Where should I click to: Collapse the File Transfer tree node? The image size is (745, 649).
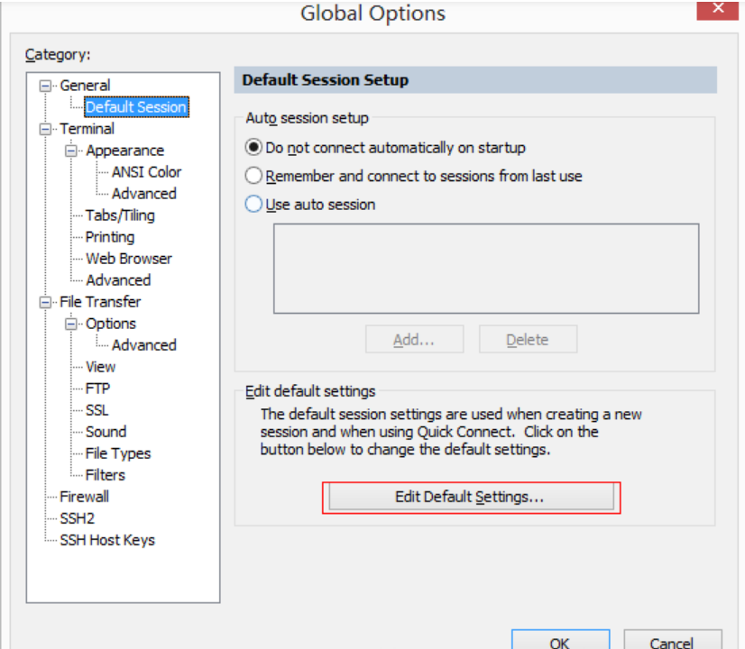pos(46,302)
